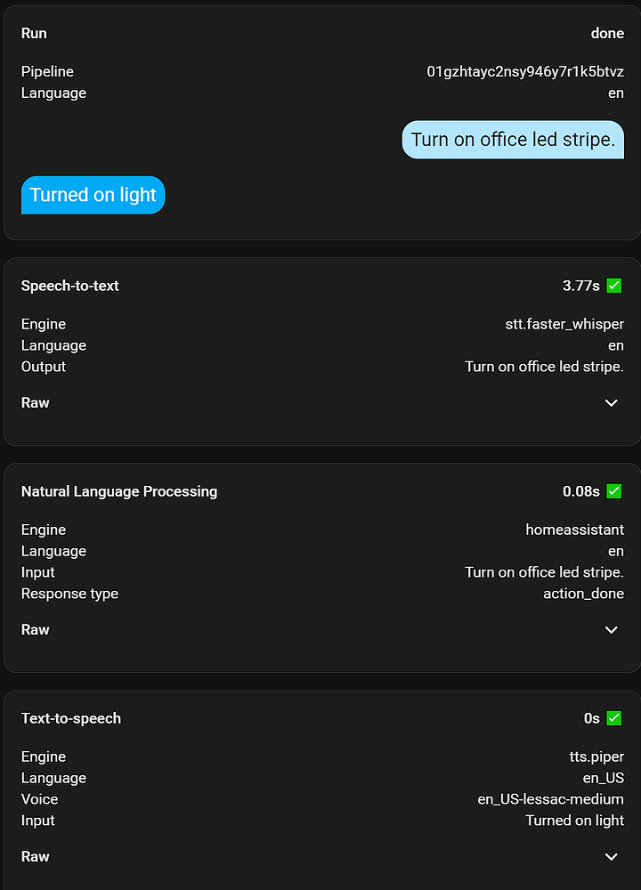Viewport: 641px width, 890px height.
Task: Select the en_US-lessac-medium voice value
Action: click(x=551, y=799)
